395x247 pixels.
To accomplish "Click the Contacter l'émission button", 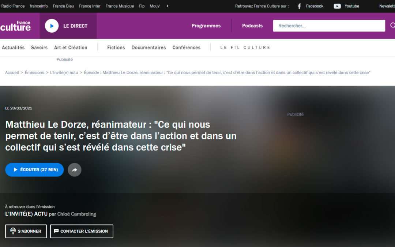I will (82, 231).
